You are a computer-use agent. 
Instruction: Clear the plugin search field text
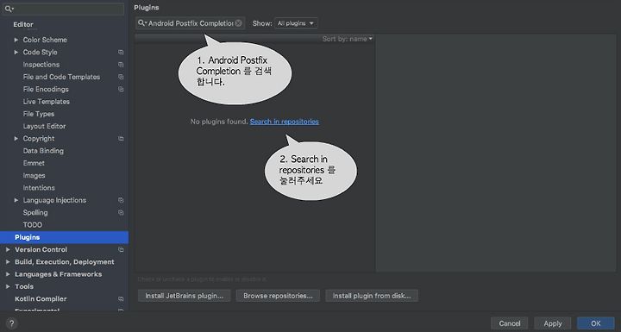(x=238, y=23)
